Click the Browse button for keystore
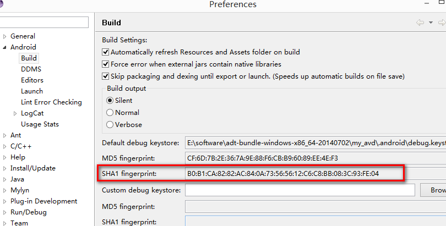Image resolution: width=446 pixels, height=226 pixels. (x=433, y=190)
